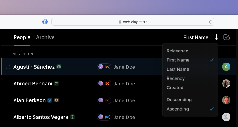Click the blue signal icon in Alberto's row
The image size is (238, 127).
tap(108, 117)
